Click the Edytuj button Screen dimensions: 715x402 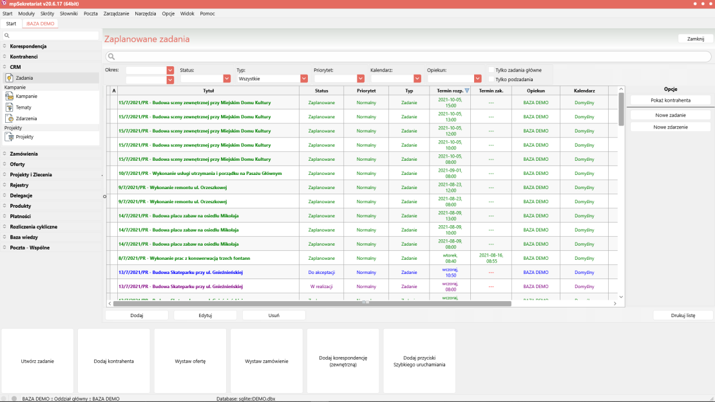click(x=205, y=315)
